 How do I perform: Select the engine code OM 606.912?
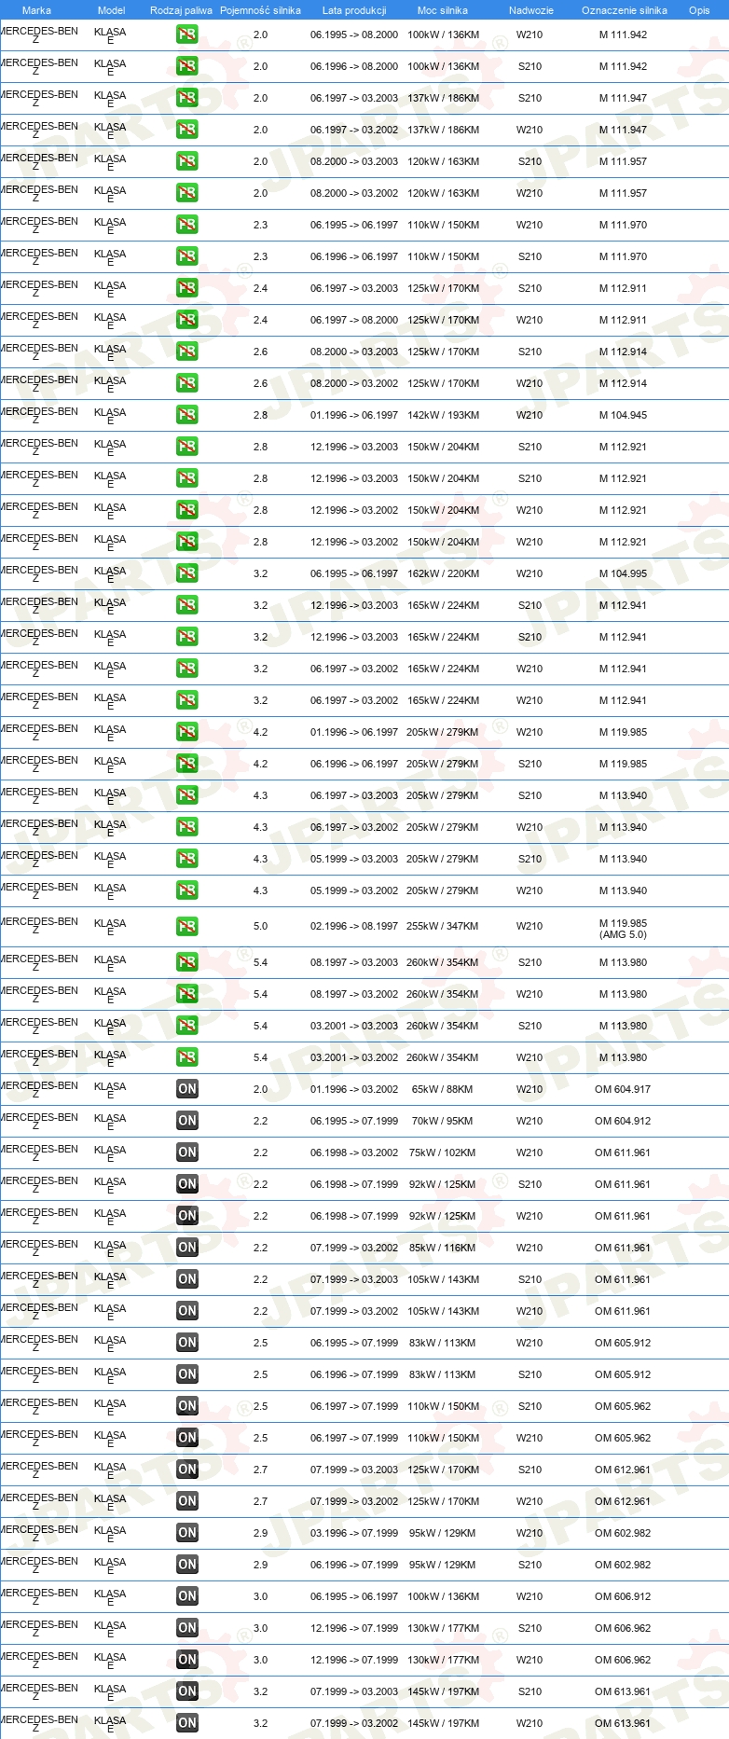[x=623, y=1596]
